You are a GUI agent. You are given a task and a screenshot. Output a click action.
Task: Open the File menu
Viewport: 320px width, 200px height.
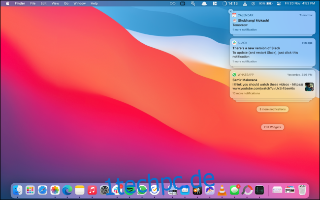(32, 3)
